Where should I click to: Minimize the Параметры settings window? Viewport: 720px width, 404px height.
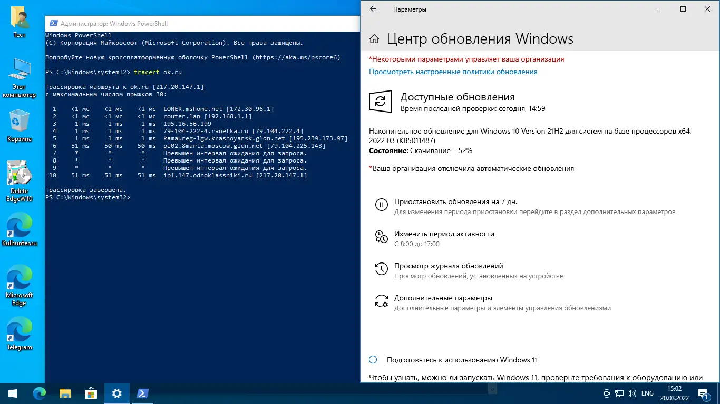[659, 9]
